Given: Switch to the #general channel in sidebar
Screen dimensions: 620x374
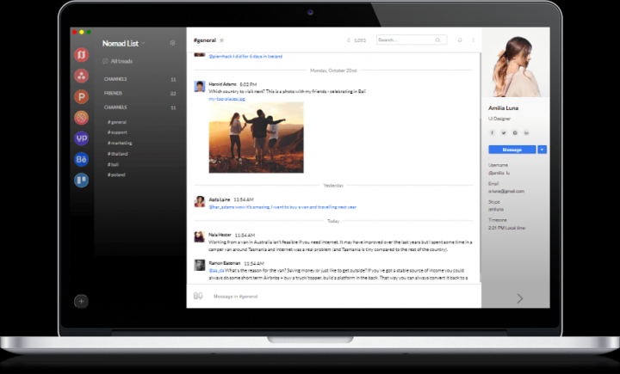Looking at the screenshot, I should (117, 122).
